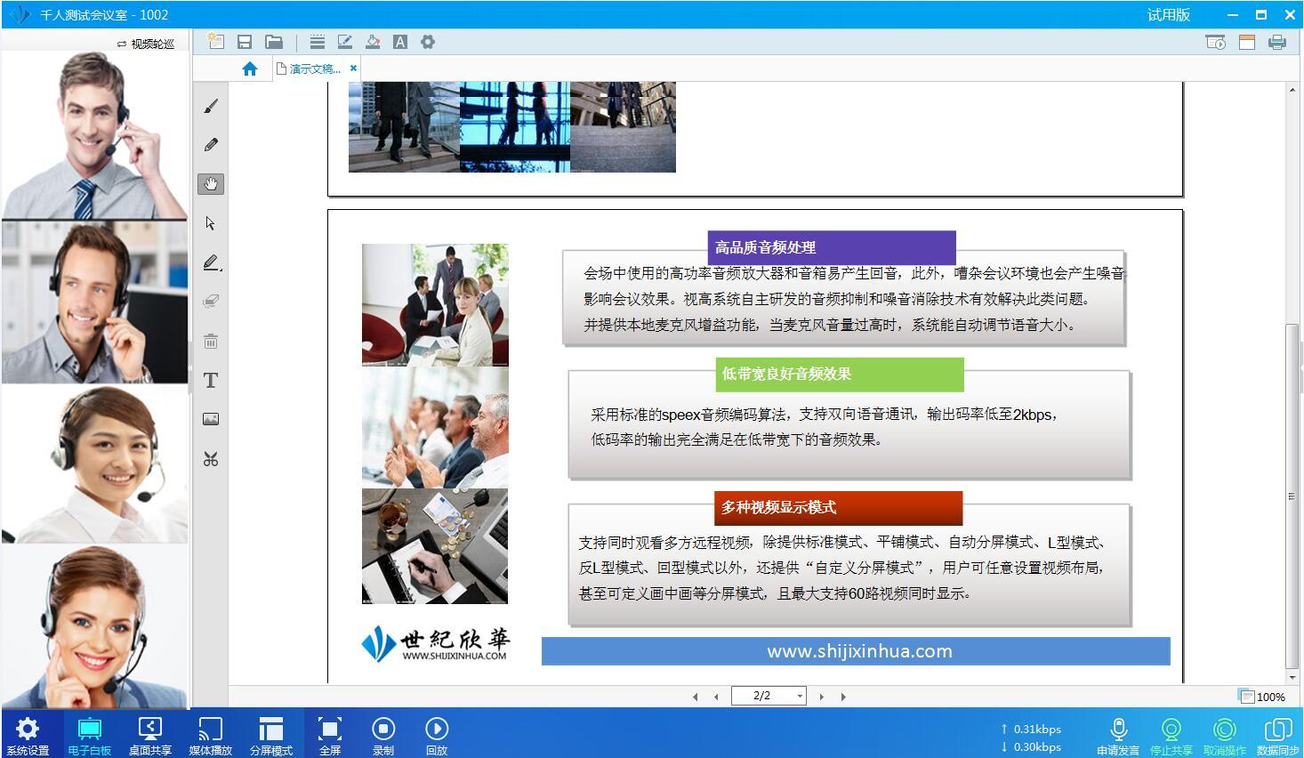Insert an image onto the whiteboard
Image resolution: width=1304 pixels, height=758 pixels.
pyautogui.click(x=210, y=418)
